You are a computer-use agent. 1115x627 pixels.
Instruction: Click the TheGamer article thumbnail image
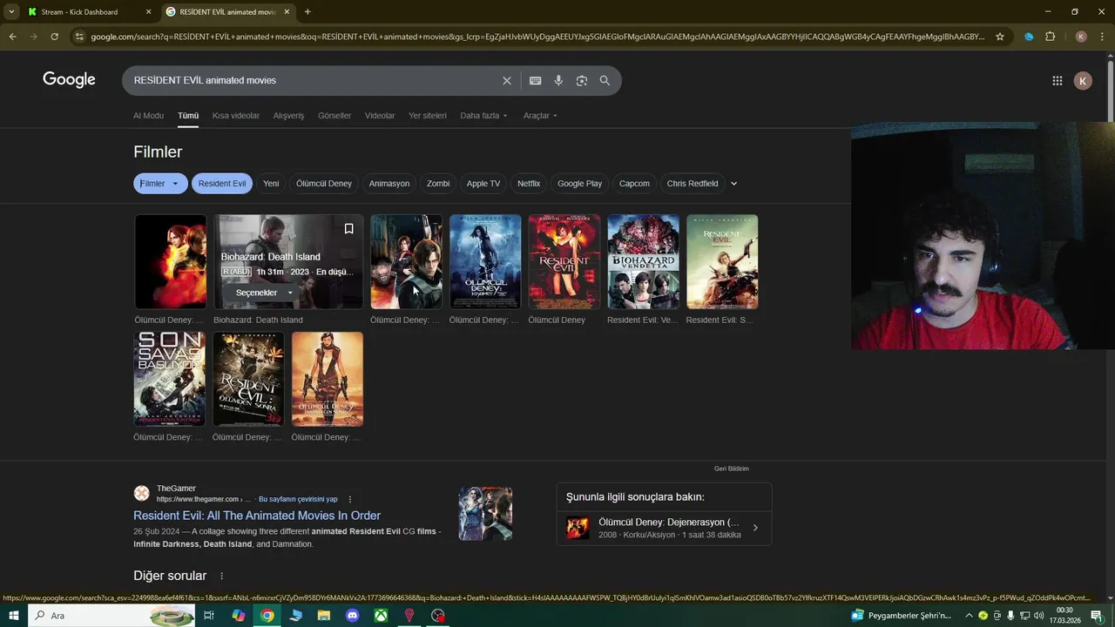tap(485, 514)
